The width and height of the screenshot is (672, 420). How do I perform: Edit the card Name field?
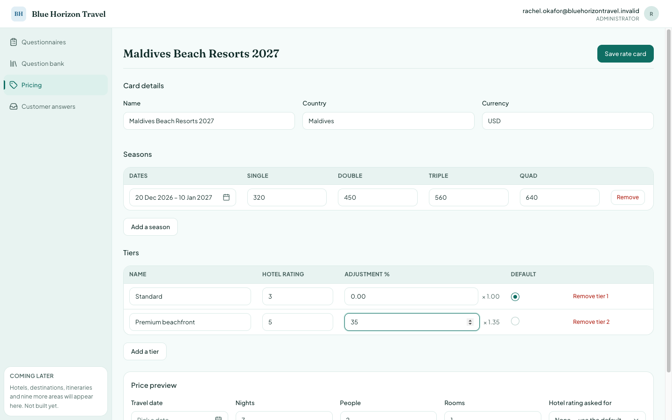[x=209, y=121]
